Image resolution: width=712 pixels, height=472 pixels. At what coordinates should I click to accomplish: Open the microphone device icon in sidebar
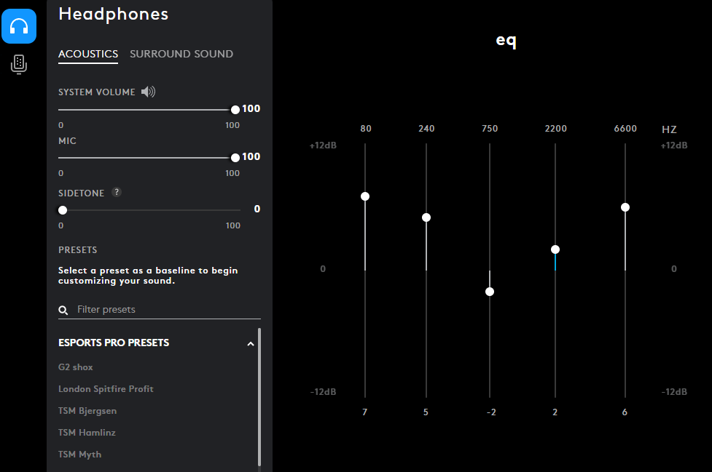[19, 64]
